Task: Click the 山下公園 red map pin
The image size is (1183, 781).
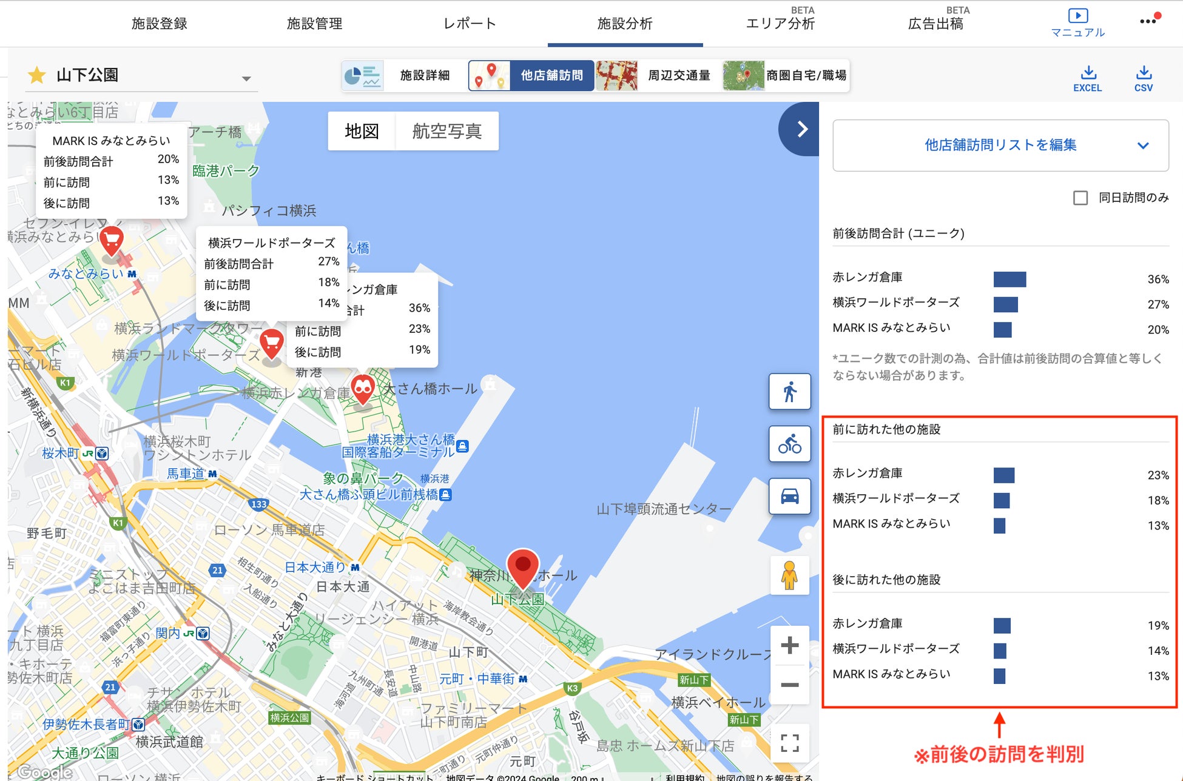Action: pos(522,566)
